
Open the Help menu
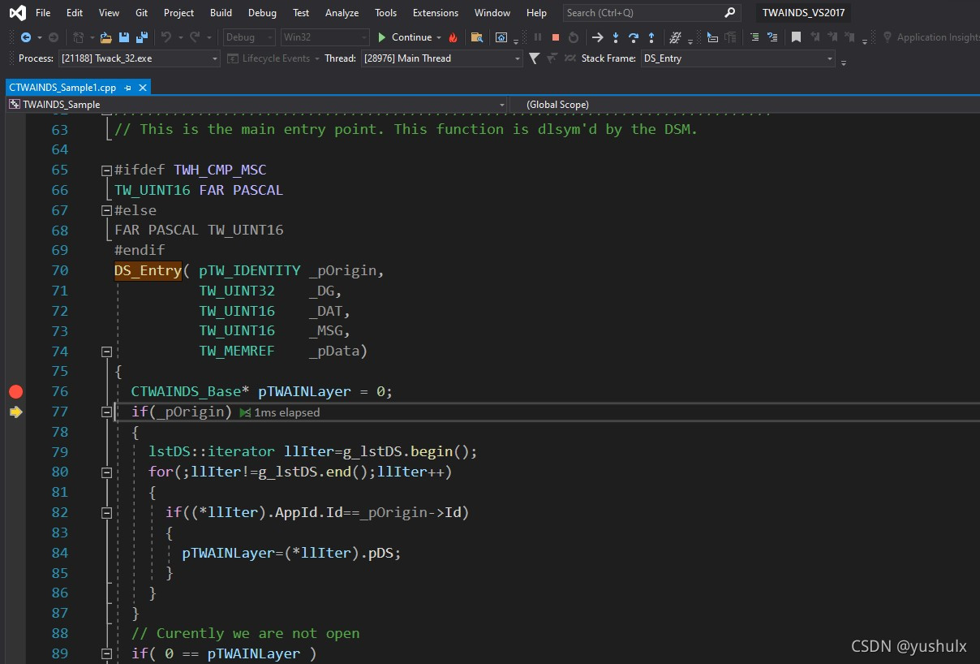536,13
